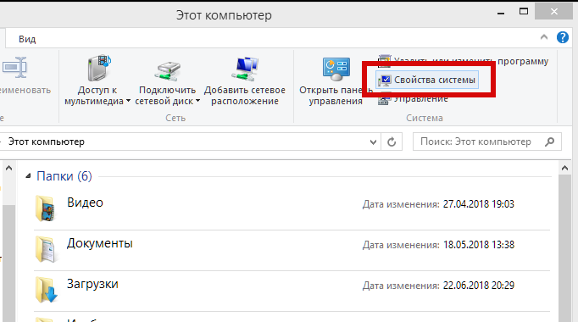This screenshot has width=578, height=322.
Task: Click the Rename icon in ribbon
Action: coord(14,68)
